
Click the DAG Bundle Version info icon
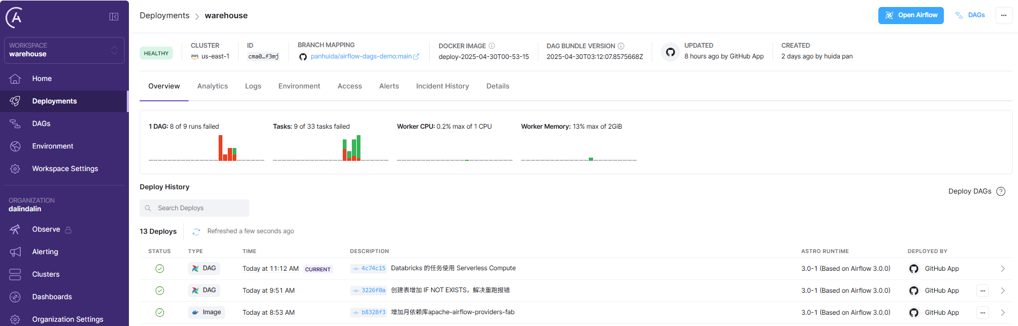pos(621,46)
